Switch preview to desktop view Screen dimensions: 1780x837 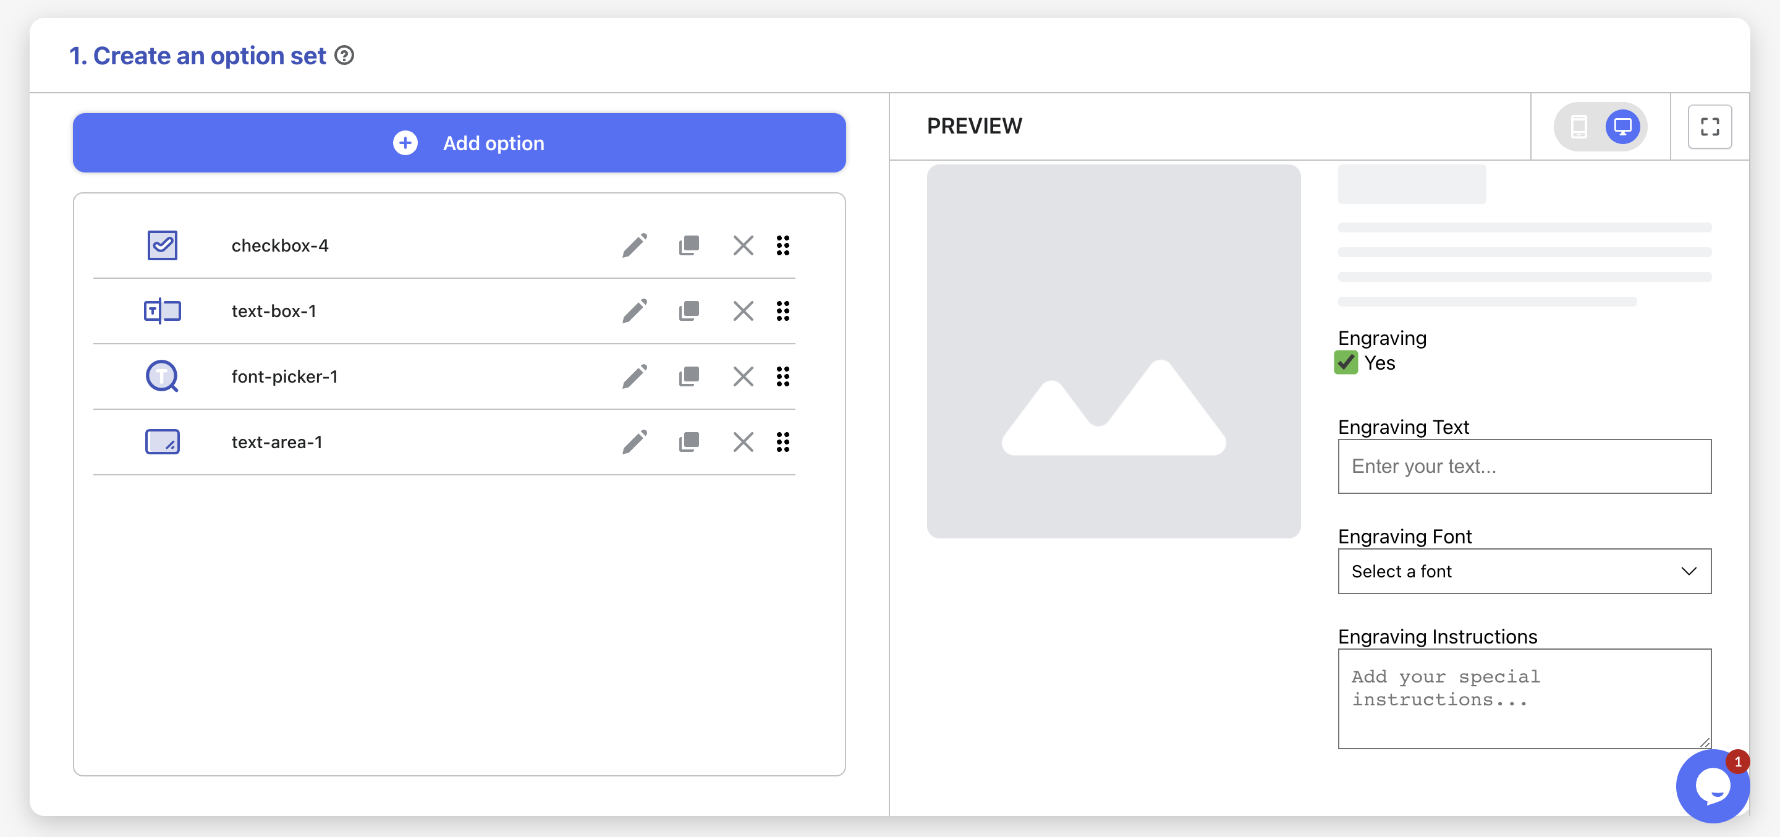[1622, 127]
